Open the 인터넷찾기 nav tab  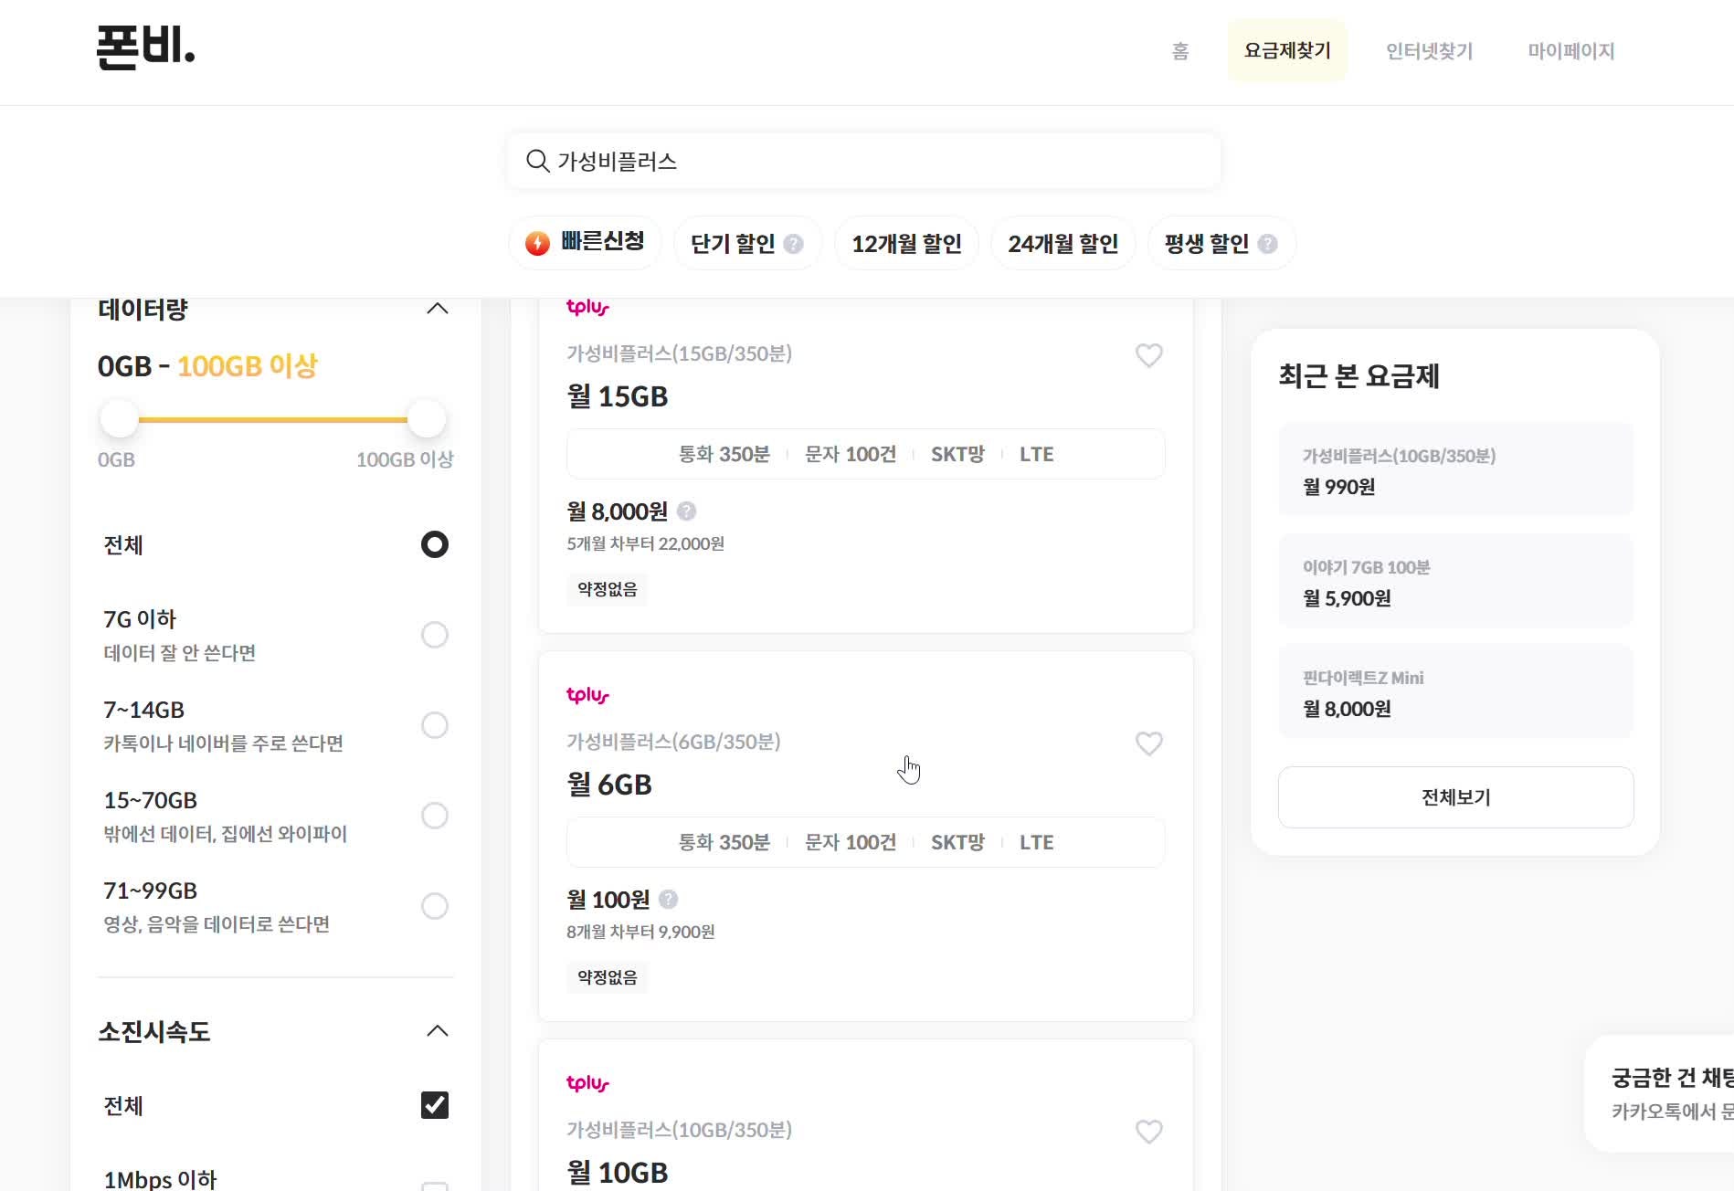1429,51
